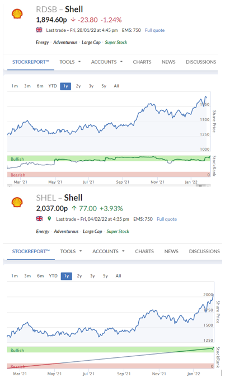
Task: Set RDSB chart range to YTD
Action: coord(53,86)
